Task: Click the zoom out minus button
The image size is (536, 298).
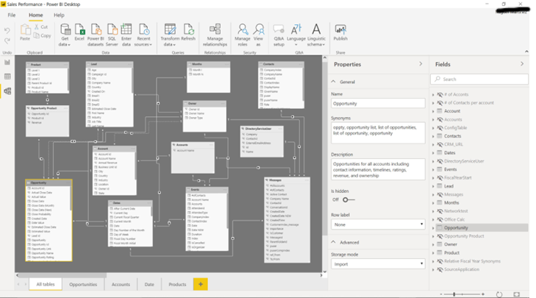Action: [441, 294]
